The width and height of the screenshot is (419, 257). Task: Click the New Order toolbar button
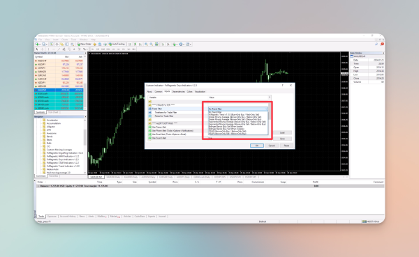click(84, 45)
